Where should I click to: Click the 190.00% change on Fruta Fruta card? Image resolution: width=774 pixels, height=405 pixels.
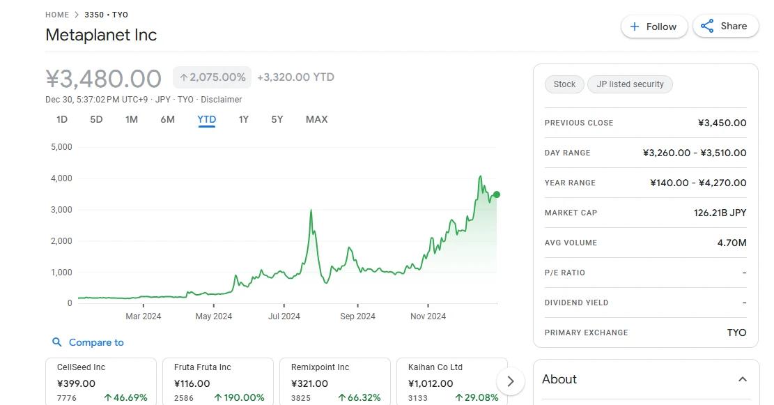pyautogui.click(x=240, y=397)
